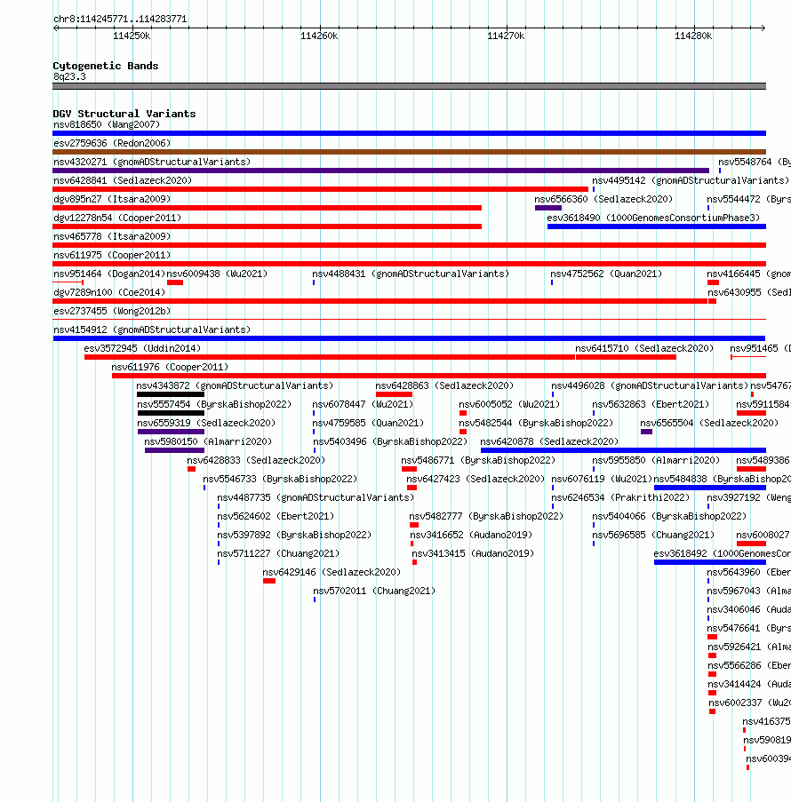
Task: Click nsv6076119 (Wu2021) label
Action: point(602,480)
